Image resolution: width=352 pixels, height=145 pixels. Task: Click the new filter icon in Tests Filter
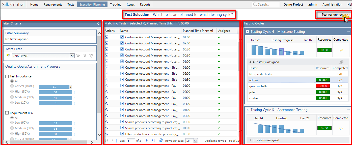pyautogui.click(x=8, y=56)
